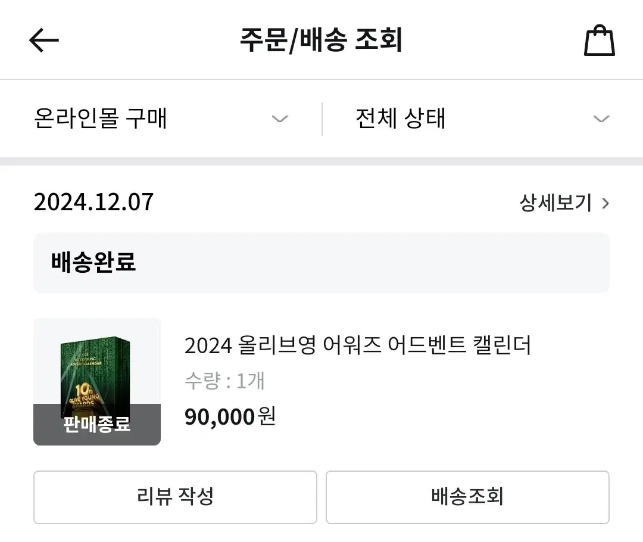This screenshot has width=643, height=542.
Task: Open the shopping bag cart icon
Action: [x=599, y=41]
